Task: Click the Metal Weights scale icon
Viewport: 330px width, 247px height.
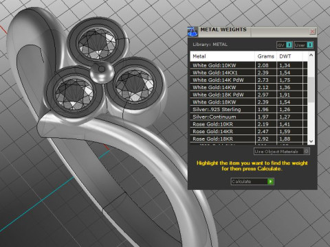Action: tap(192, 32)
